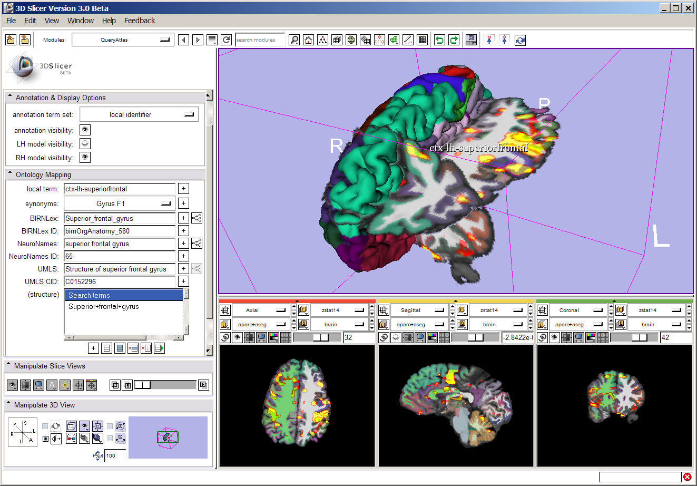
Task: Toggle the RH model visibility eye
Action: coord(85,158)
